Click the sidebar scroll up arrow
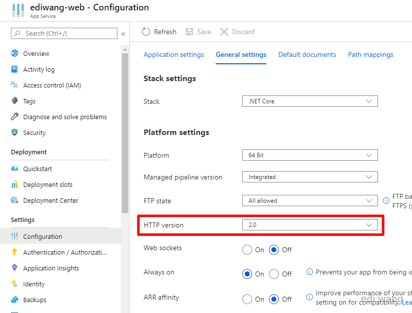Image resolution: width=412 pixels, height=313 pixels. [125, 49]
